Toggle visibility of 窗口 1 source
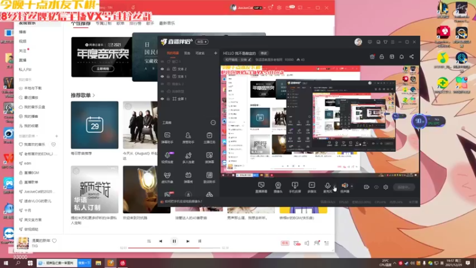The width and height of the screenshot is (476, 268). tap(162, 62)
